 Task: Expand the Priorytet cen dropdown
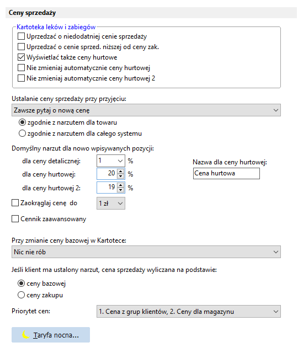pos(189,311)
